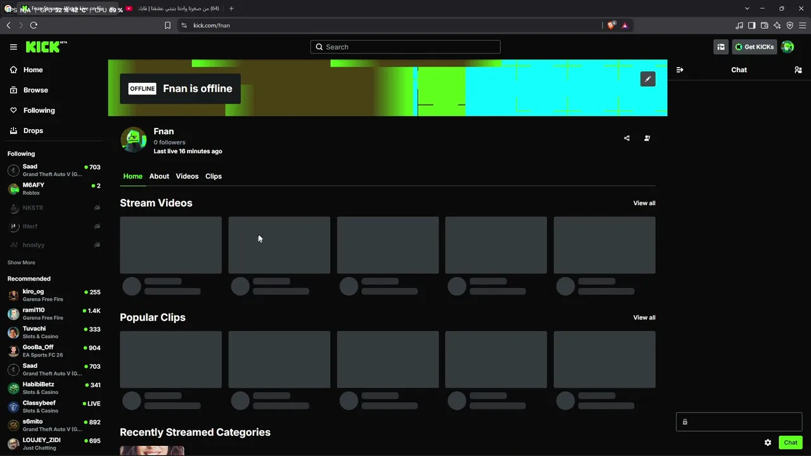Open the tab search dropdown arrow
This screenshot has width=811, height=456.
click(747, 8)
